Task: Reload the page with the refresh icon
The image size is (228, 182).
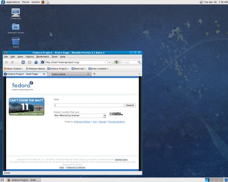Action: [x=23, y=62]
